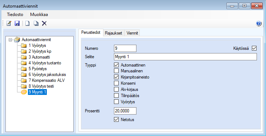Image resolution: width=266 pixels, height=136 pixels.
Task: Uncheck the Automaattinen type checkbox
Action: [116, 65]
